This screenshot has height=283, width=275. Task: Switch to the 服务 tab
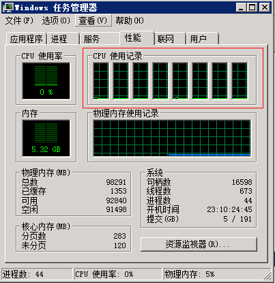click(99, 39)
